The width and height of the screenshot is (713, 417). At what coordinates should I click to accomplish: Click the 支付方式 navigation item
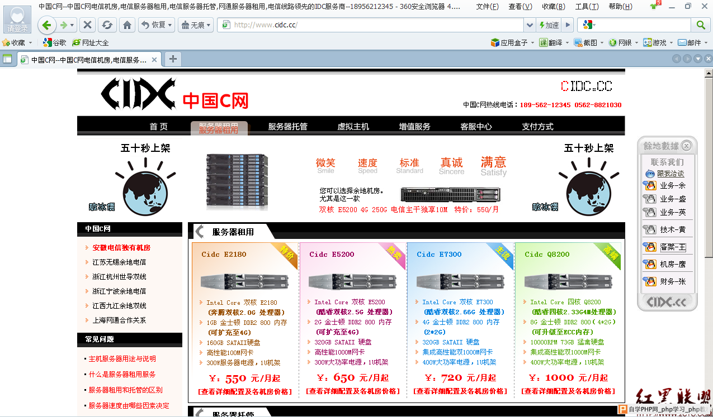[x=537, y=127]
